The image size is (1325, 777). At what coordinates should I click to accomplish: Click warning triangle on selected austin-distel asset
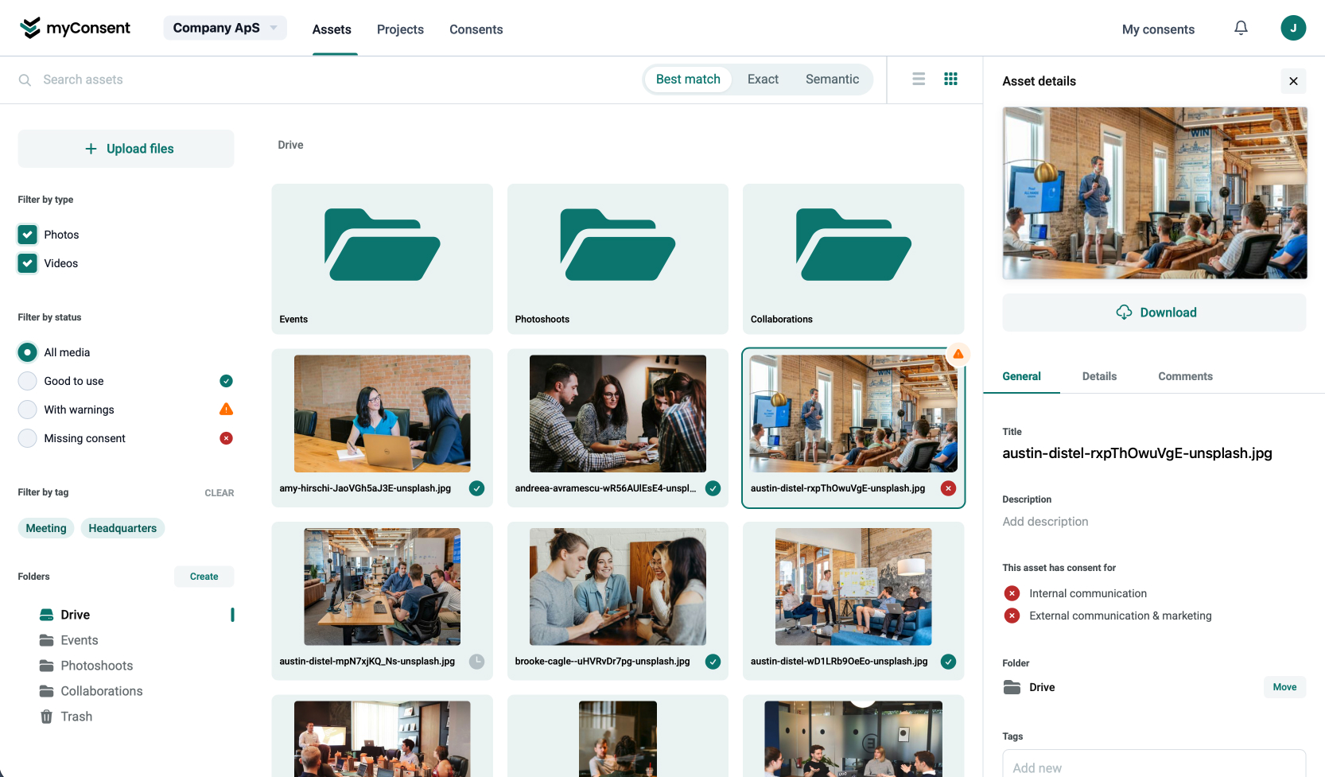pos(958,354)
